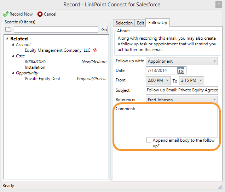This screenshot has height=192, width=225.
Task: Collapse the Opportunity tree group
Action: pos(13,73)
